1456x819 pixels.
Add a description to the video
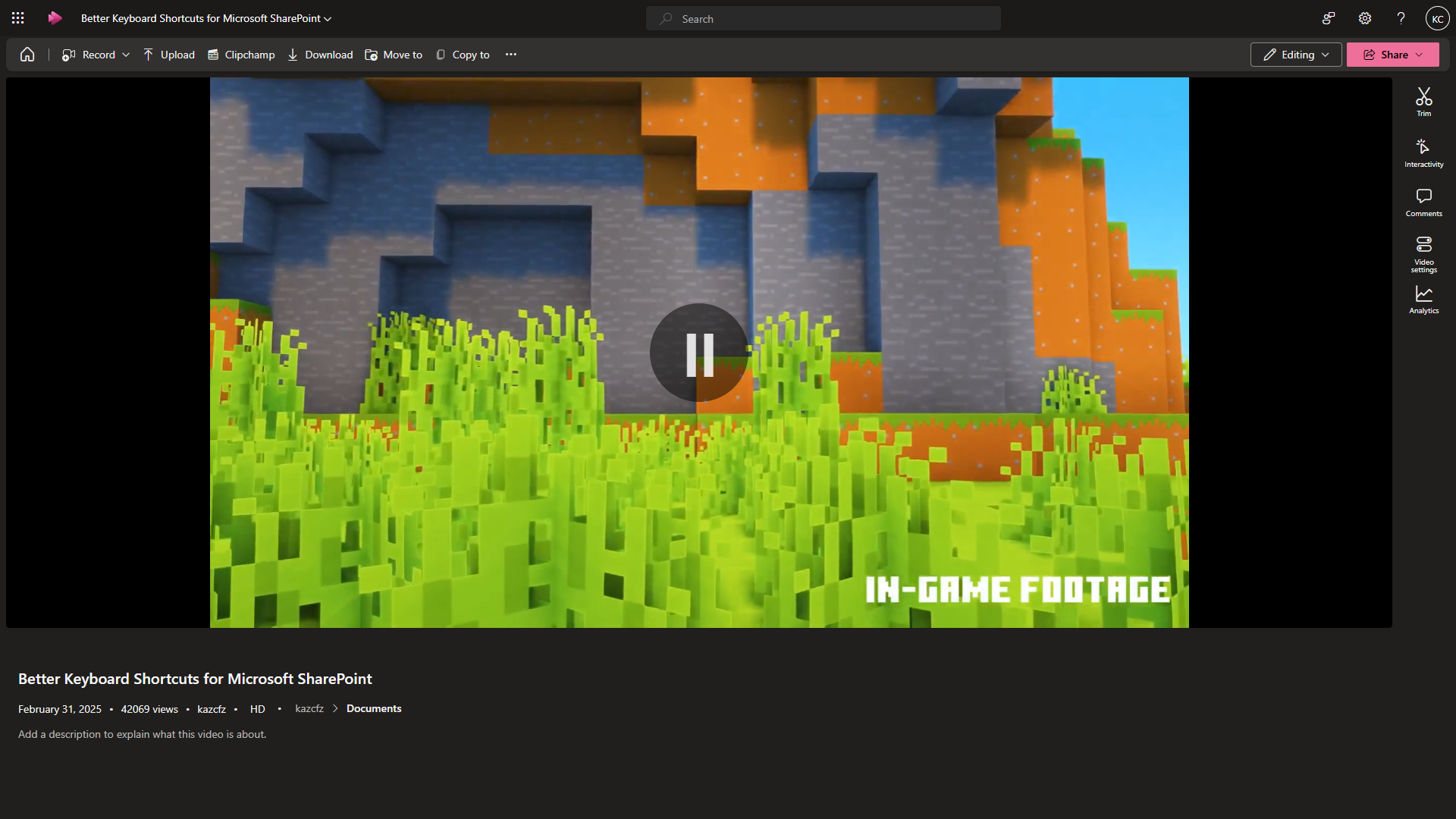click(142, 734)
